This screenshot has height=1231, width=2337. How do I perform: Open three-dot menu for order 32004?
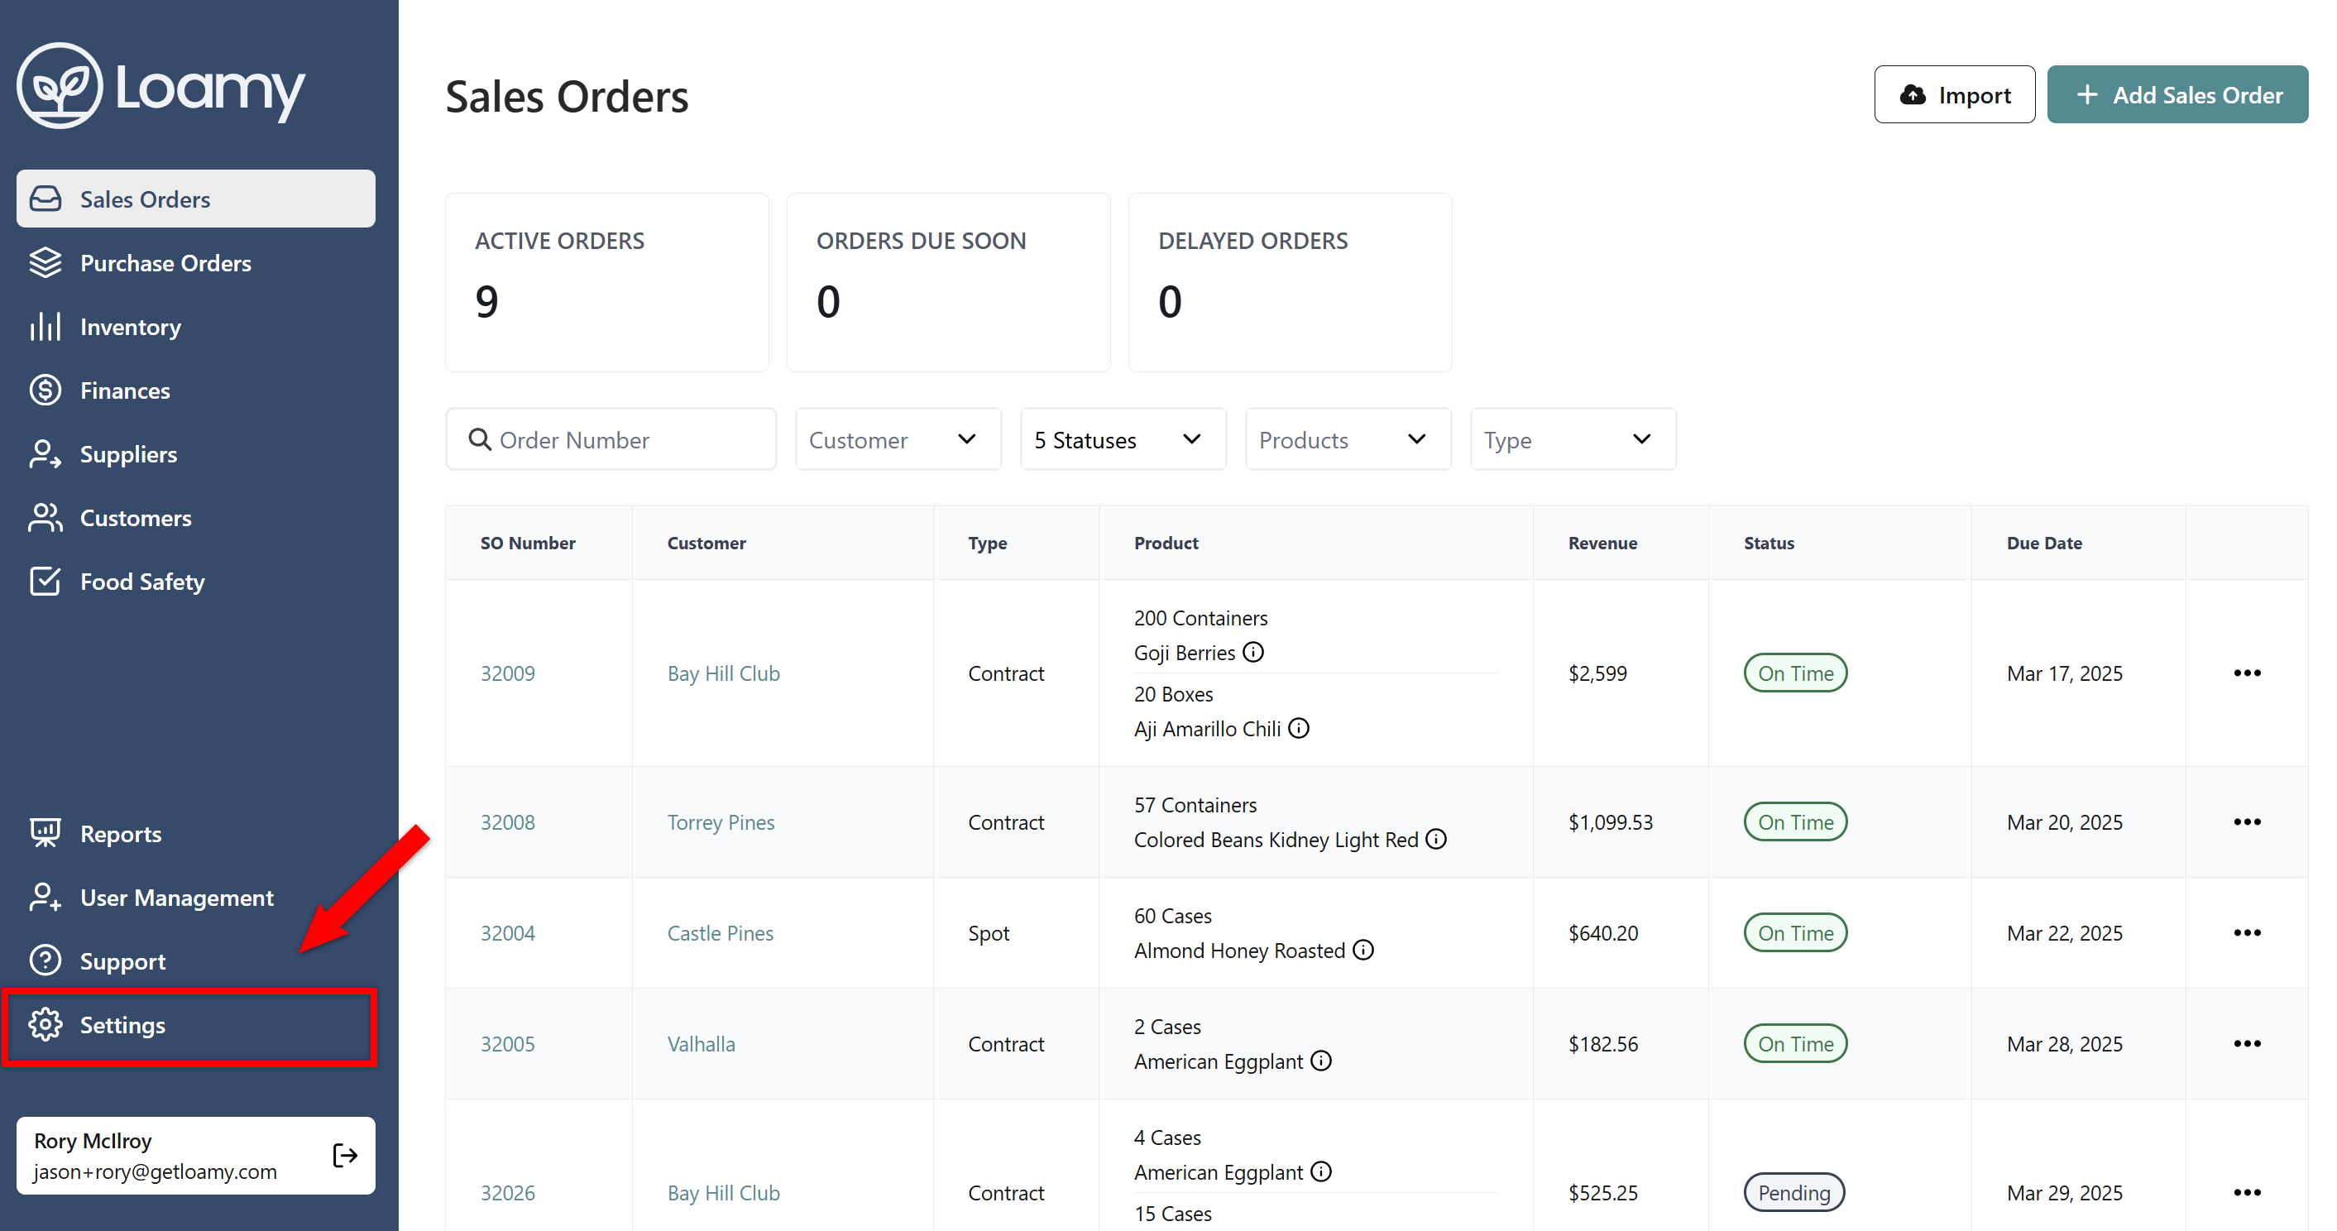tap(2246, 932)
